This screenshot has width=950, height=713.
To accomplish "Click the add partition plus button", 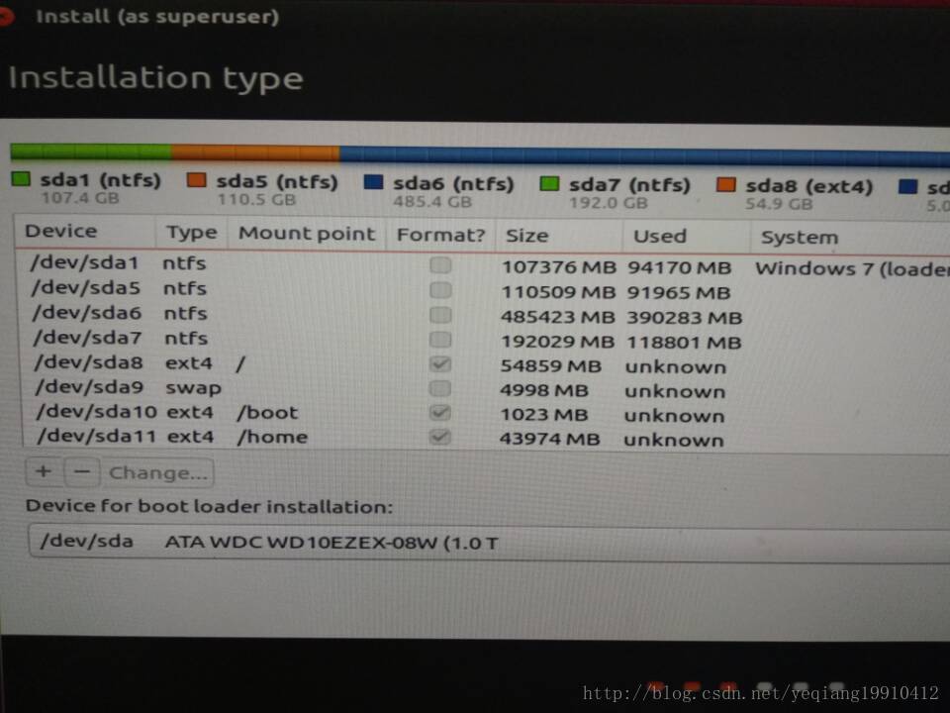I will (x=44, y=471).
